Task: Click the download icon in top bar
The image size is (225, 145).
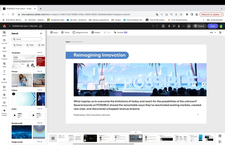Action: (189, 26)
